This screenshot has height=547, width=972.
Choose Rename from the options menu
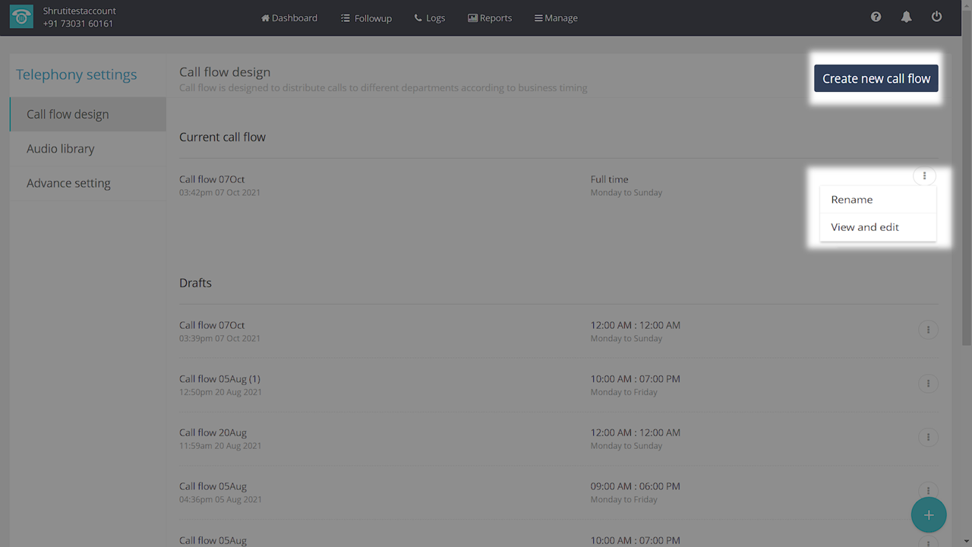[852, 199]
